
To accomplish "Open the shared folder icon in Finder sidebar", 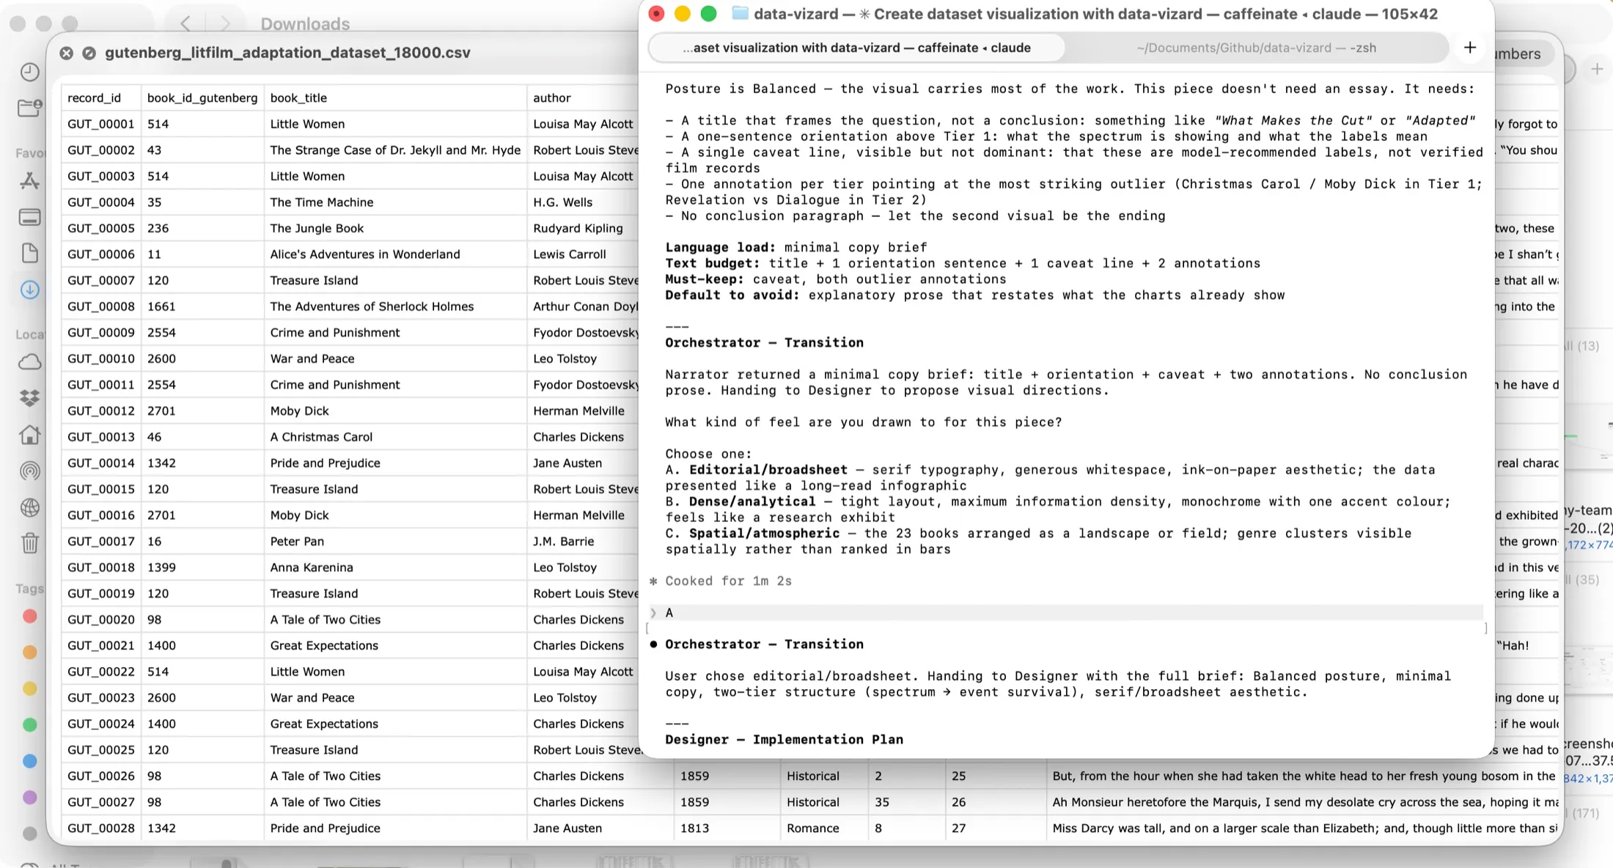I will (29, 108).
